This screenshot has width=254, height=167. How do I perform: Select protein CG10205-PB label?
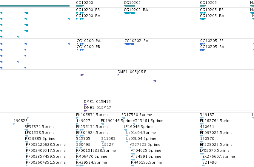tap(212, 41)
